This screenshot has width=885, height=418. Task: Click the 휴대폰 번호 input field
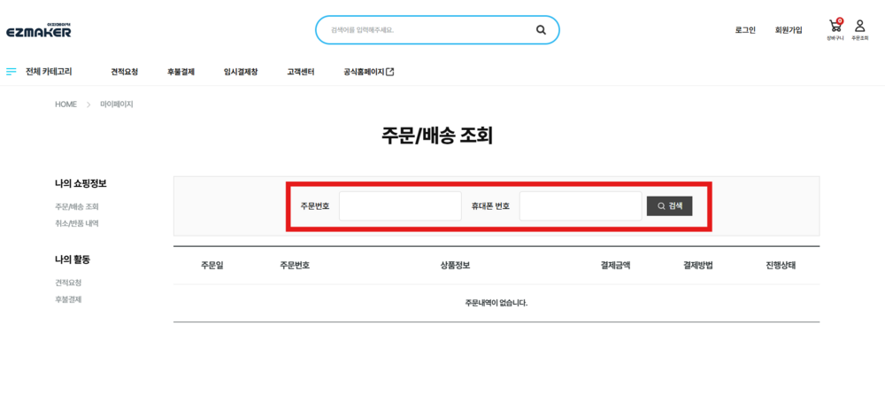(x=580, y=206)
